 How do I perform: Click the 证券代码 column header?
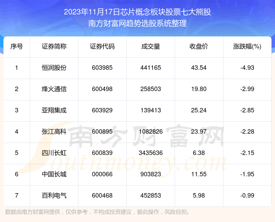point(102,46)
